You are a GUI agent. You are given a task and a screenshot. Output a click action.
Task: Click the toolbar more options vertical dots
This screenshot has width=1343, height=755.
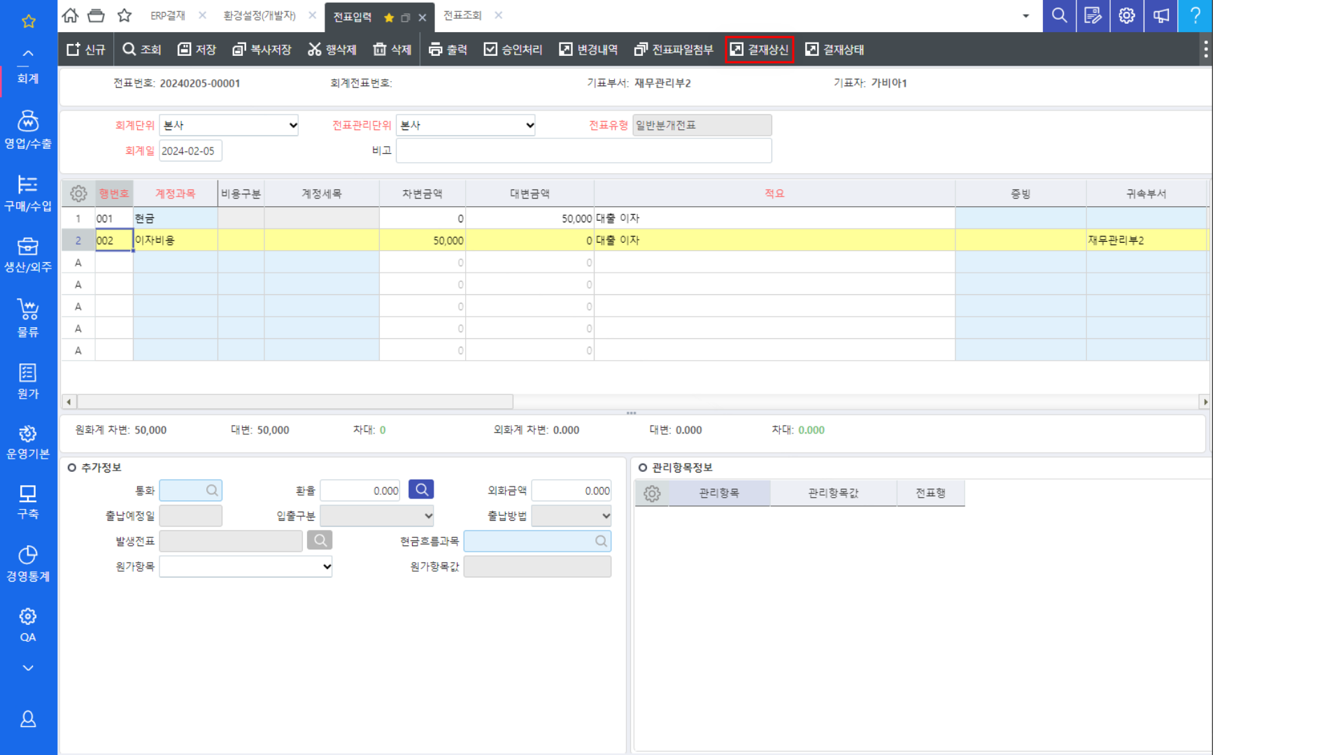(x=1205, y=50)
